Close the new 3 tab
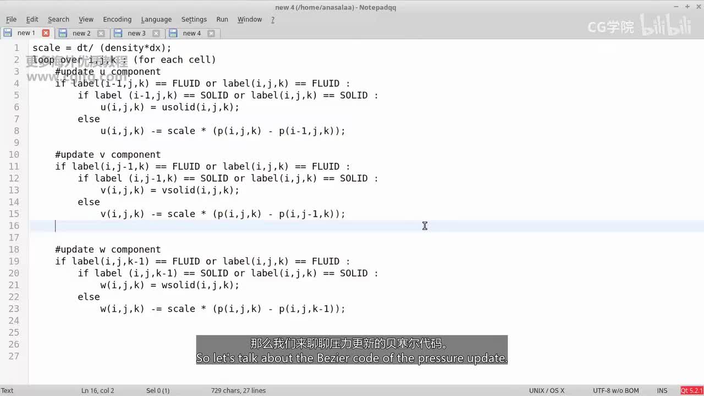Screen dimensions: 704x396 (156, 34)
